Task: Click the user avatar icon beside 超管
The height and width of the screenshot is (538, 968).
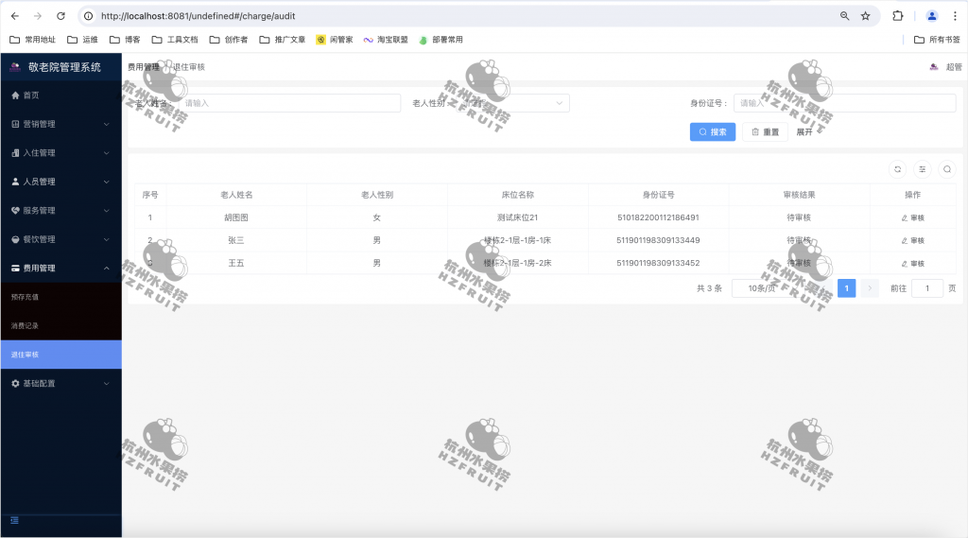Action: (934, 67)
